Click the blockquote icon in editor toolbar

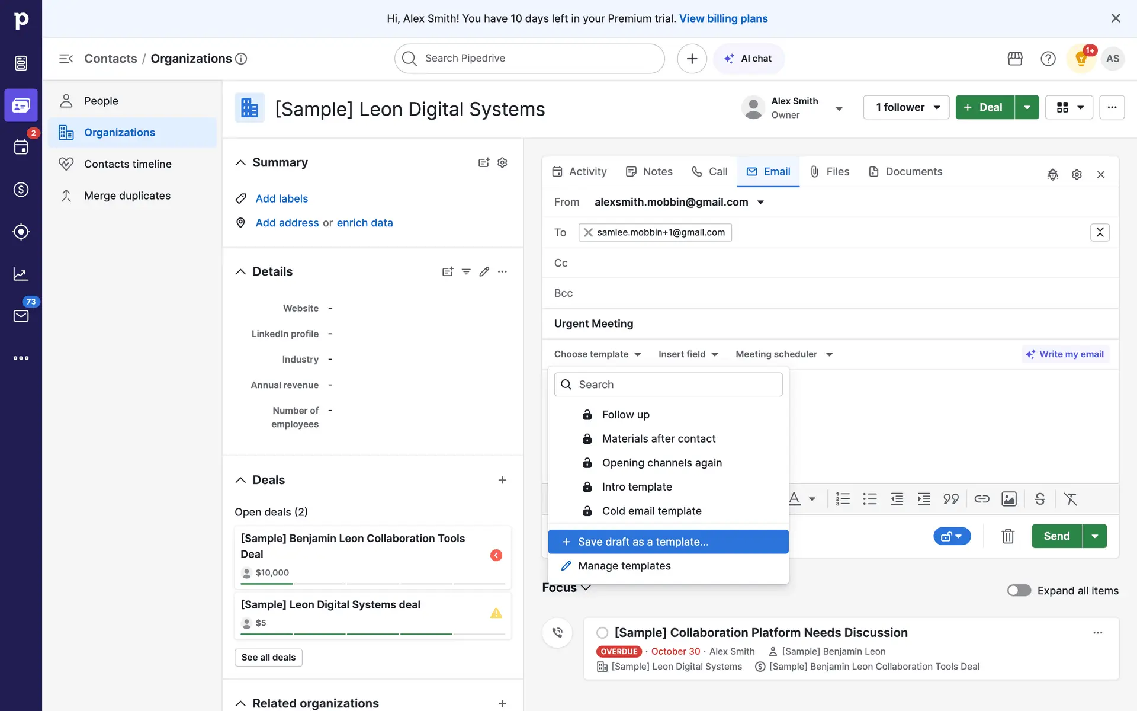[x=950, y=499]
